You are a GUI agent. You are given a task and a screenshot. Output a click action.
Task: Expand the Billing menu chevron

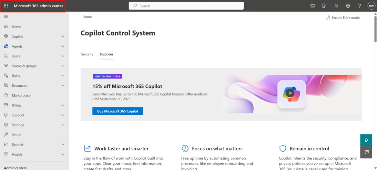coord(63,105)
